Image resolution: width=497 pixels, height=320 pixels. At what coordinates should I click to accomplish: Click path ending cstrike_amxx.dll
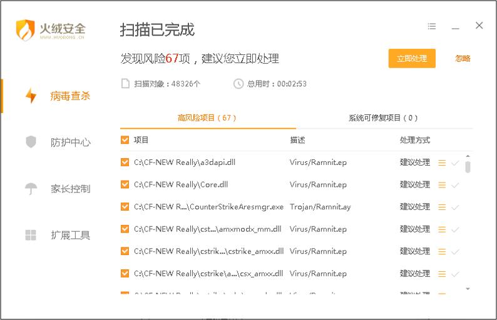208,251
